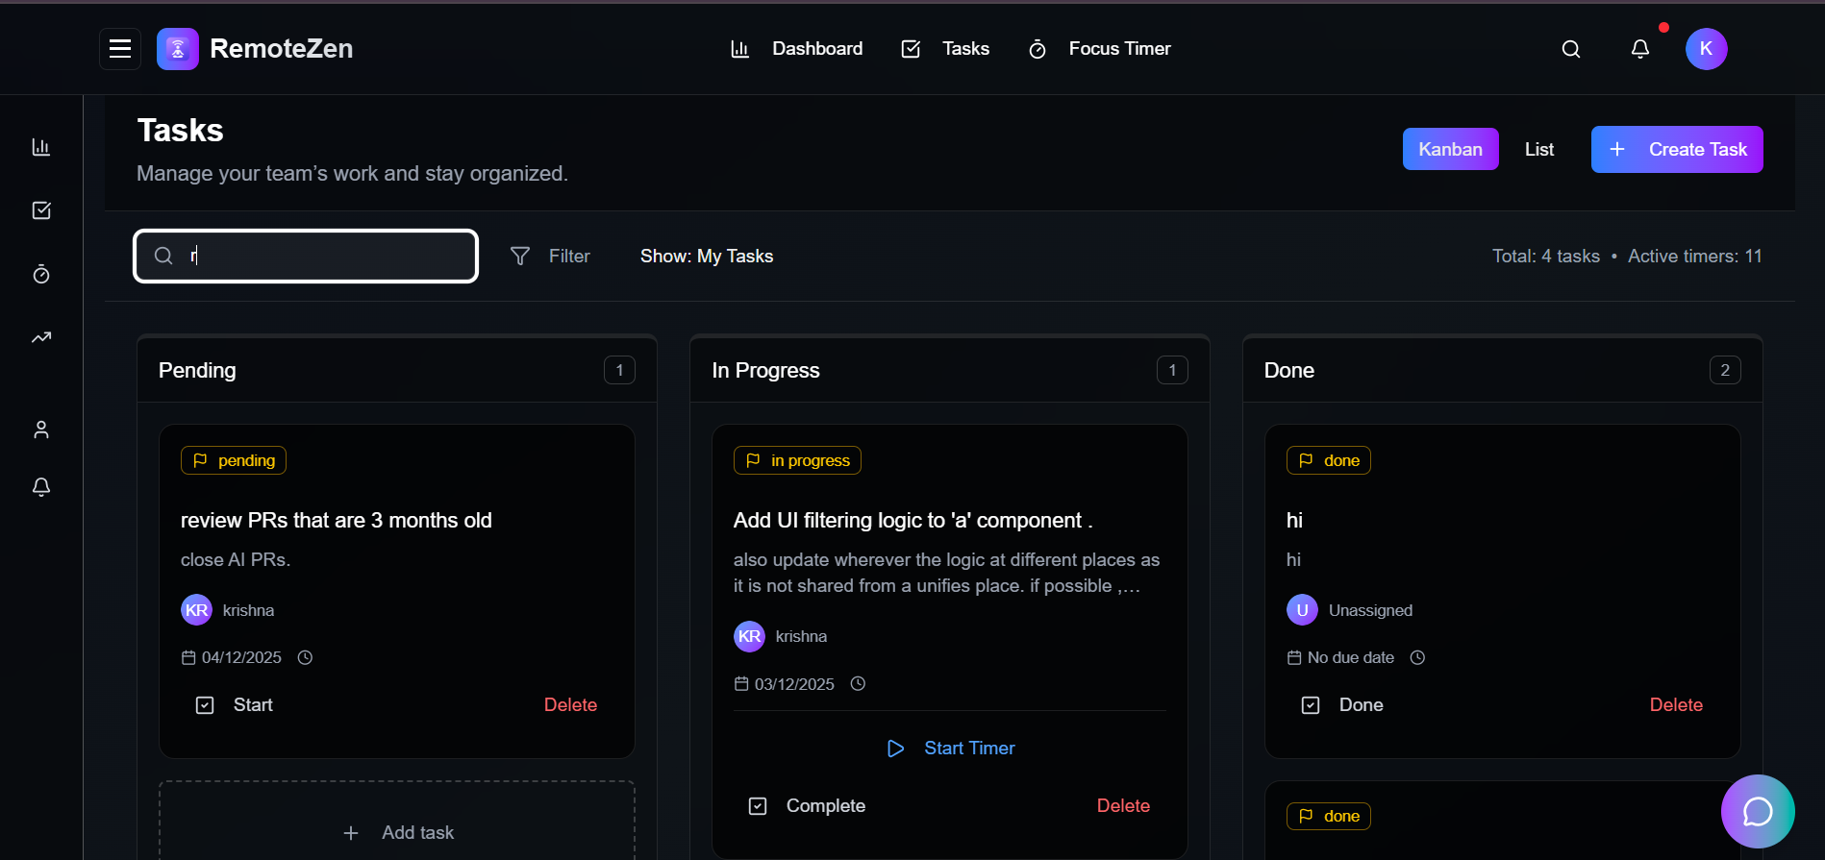Go to Dashboard in top navigation
This screenshot has height=860, width=1825.
pos(797,49)
